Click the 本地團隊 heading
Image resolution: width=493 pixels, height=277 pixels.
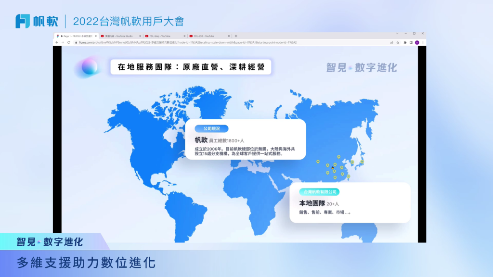click(312, 203)
